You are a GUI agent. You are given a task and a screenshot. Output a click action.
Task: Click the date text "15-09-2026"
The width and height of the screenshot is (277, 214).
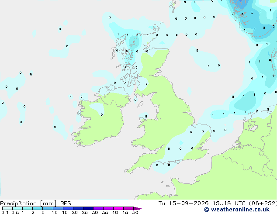click(x=189, y=204)
